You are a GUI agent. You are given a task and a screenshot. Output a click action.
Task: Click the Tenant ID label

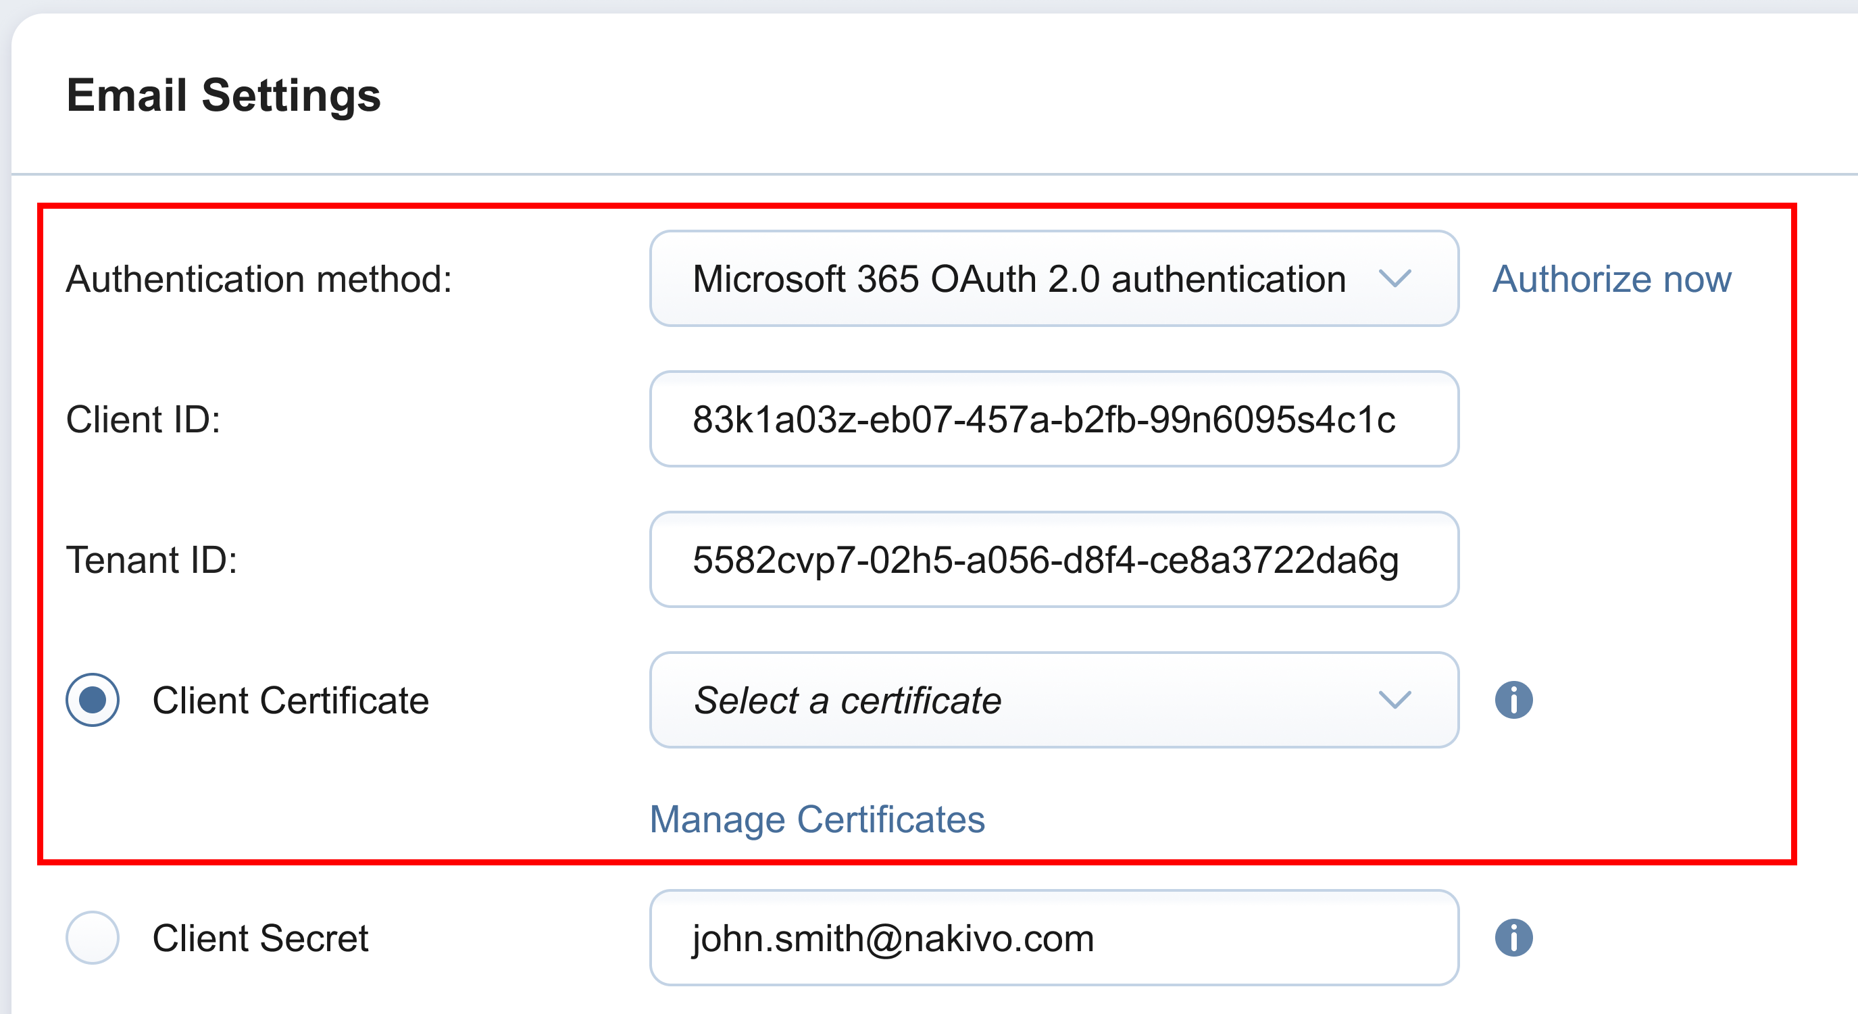(152, 561)
